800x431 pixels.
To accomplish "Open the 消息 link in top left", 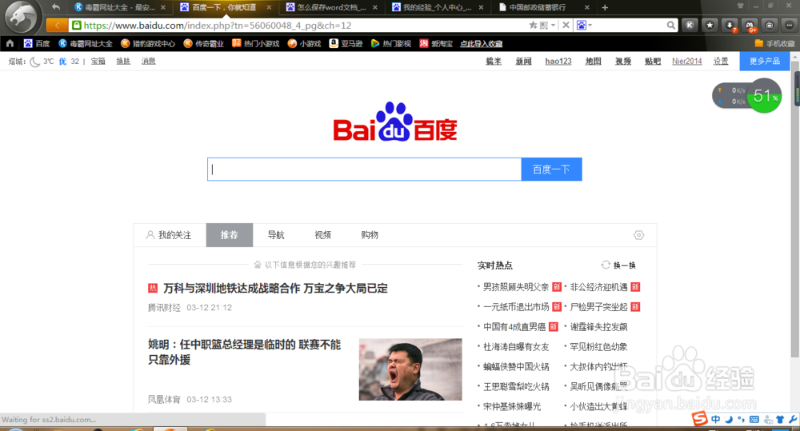I will [149, 62].
